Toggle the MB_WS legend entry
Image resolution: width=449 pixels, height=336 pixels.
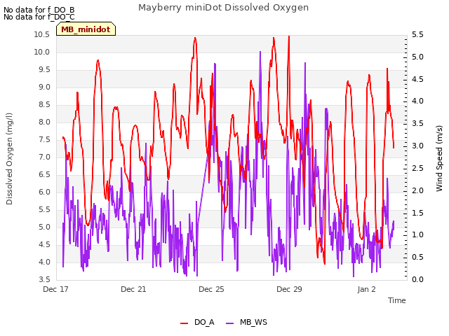coord(246,323)
